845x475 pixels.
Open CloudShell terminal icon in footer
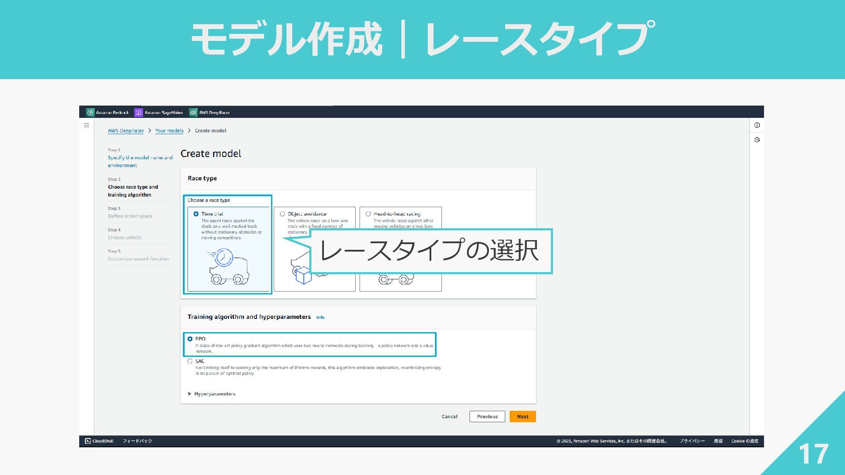(x=88, y=441)
